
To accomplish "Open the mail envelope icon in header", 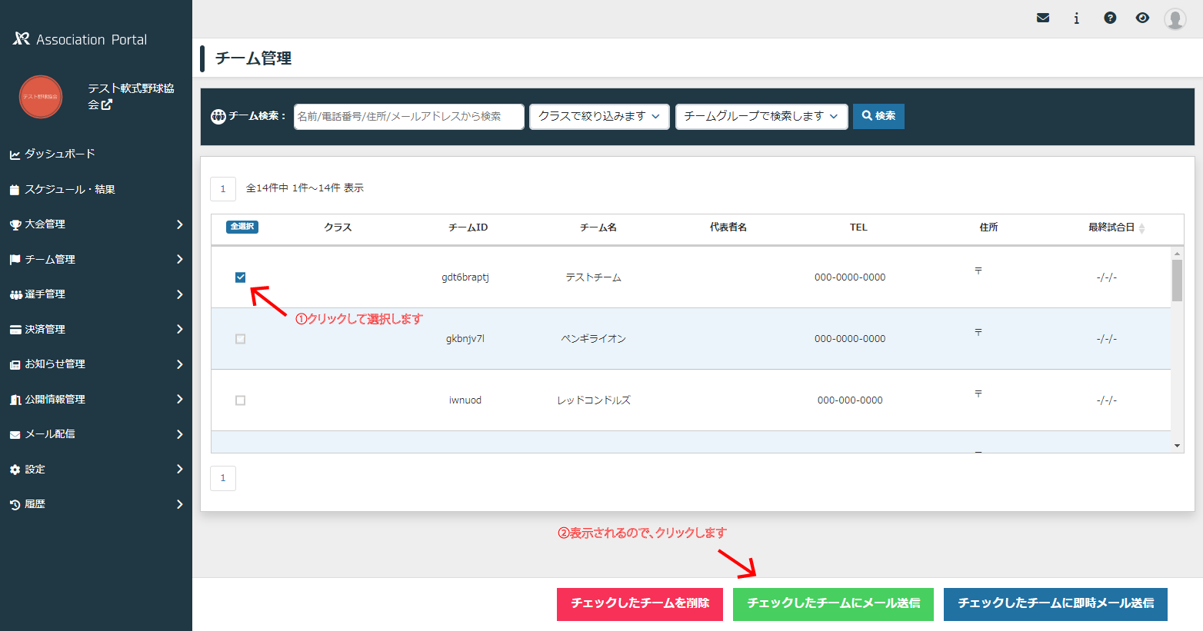I will pos(1043,18).
